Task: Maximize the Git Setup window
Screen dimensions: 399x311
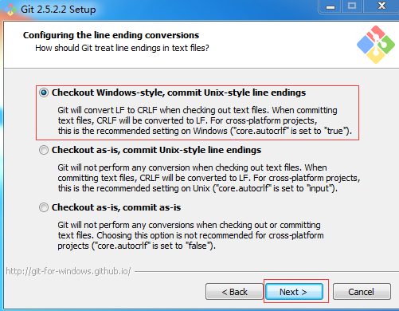Action: point(352,6)
